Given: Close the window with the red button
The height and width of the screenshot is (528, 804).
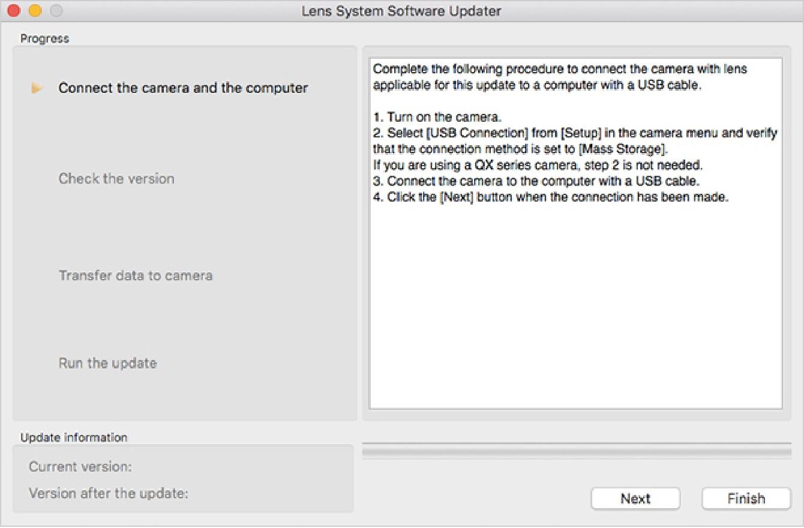Looking at the screenshot, I should point(14,11).
